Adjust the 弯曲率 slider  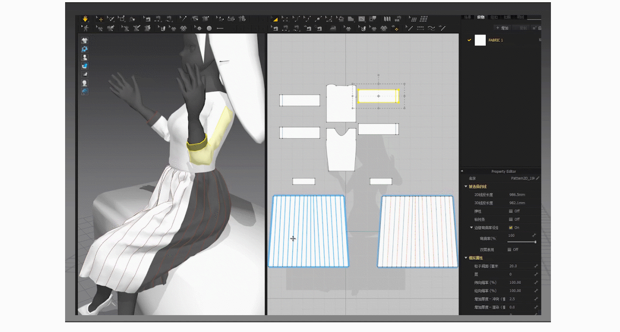521,242
